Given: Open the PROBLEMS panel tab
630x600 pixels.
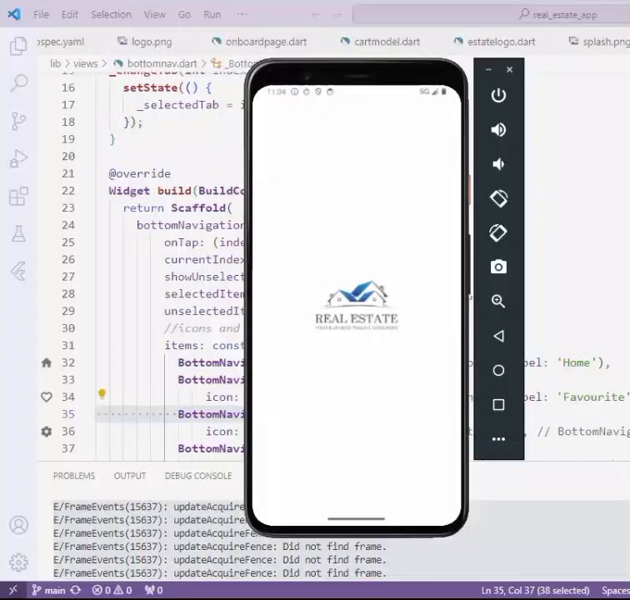Looking at the screenshot, I should [74, 476].
